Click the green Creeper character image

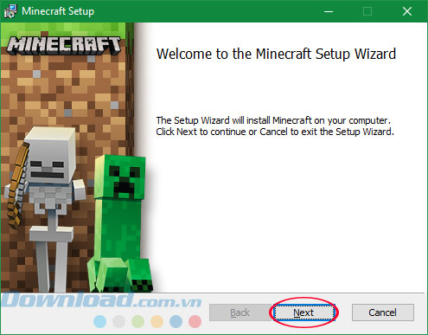tap(120, 222)
